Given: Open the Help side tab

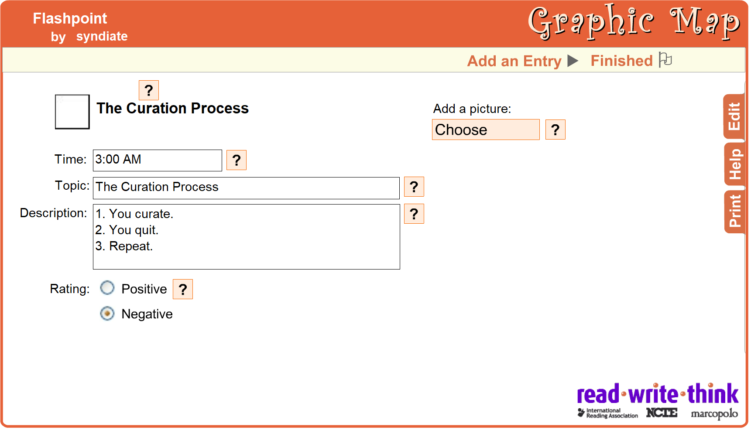Looking at the screenshot, I should click(734, 164).
